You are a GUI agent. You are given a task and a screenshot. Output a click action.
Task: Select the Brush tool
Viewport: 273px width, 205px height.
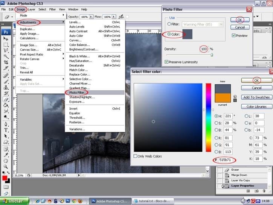6,81
